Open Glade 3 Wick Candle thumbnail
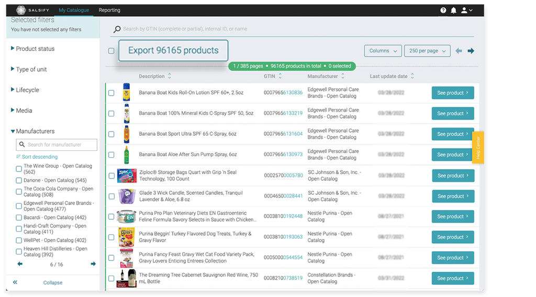 point(127,196)
